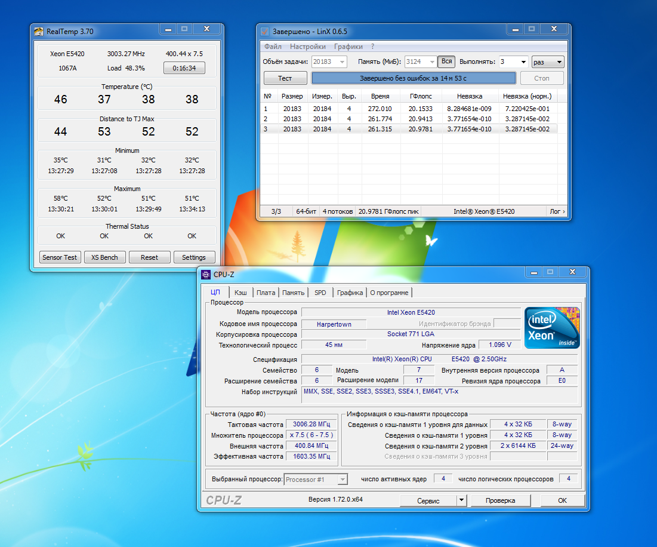Click the 8.284681e-009 Невязка cell
The width and height of the screenshot is (657, 547).
click(x=469, y=109)
